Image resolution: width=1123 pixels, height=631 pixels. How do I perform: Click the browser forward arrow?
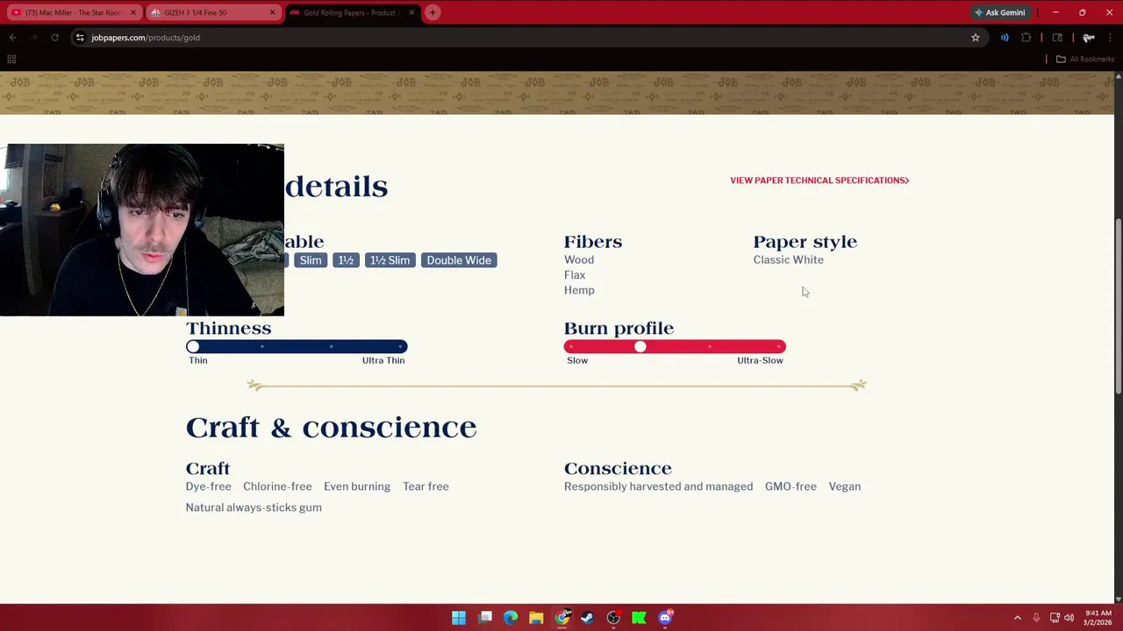pos(33,38)
